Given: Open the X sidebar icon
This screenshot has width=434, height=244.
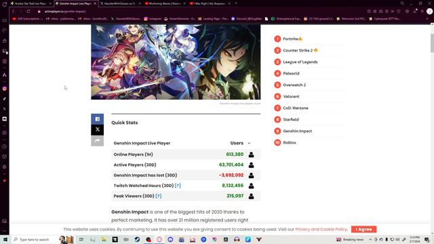Looking at the screenshot, I should coord(5,108).
